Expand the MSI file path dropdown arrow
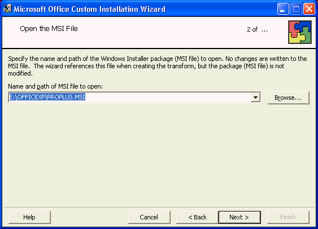 click(x=255, y=98)
